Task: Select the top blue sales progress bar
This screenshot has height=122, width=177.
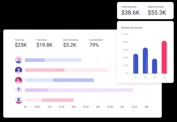Action: pos(53,60)
